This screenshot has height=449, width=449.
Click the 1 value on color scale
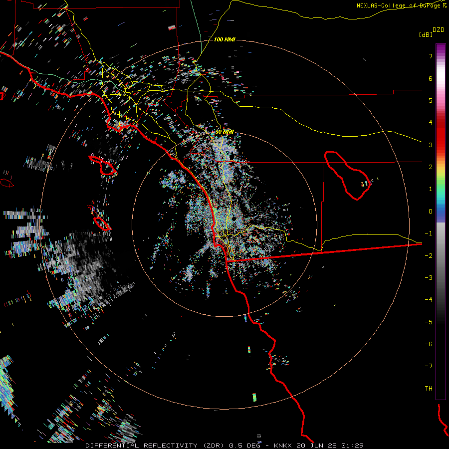pyautogui.click(x=431, y=189)
